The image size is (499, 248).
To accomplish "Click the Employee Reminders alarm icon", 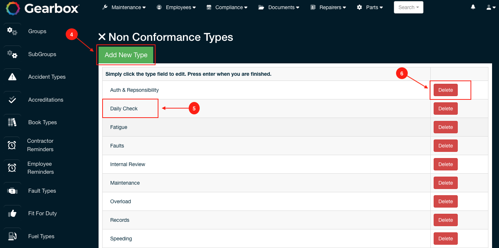I will click(12, 168).
